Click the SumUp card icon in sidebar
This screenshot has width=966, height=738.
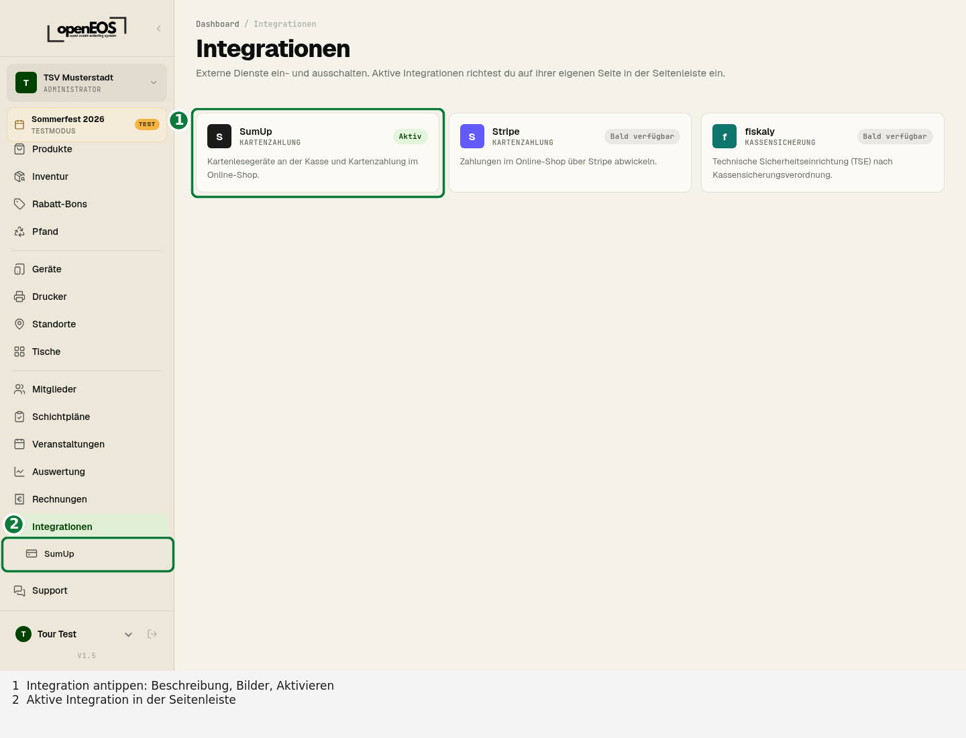(x=32, y=553)
